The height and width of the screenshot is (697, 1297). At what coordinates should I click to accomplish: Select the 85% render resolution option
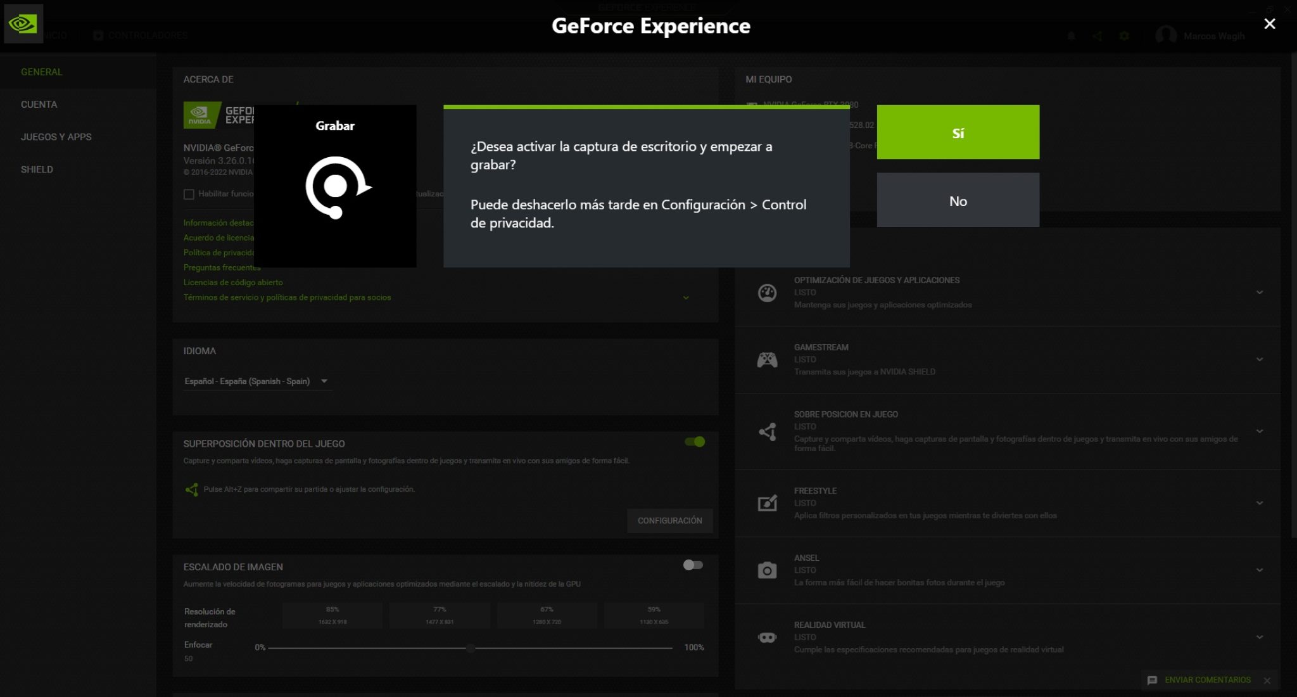tap(332, 614)
